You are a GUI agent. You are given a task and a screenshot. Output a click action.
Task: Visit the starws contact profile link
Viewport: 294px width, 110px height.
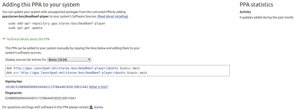click(98, 107)
